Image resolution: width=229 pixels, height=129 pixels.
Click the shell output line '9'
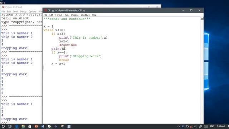point(3,93)
